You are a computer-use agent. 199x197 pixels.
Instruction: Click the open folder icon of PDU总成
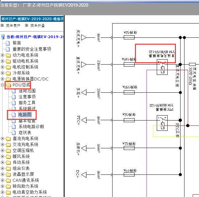pyautogui.click(x=9, y=85)
